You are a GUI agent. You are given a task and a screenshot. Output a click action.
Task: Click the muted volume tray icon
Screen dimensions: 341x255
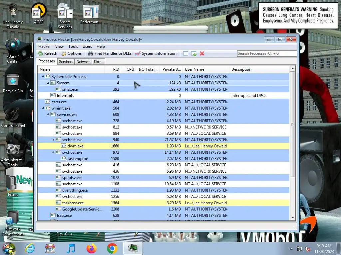(307, 249)
